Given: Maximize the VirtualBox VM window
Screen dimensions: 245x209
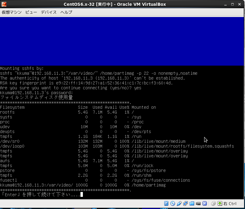Looking at the screenshot, I should pos(233,4).
